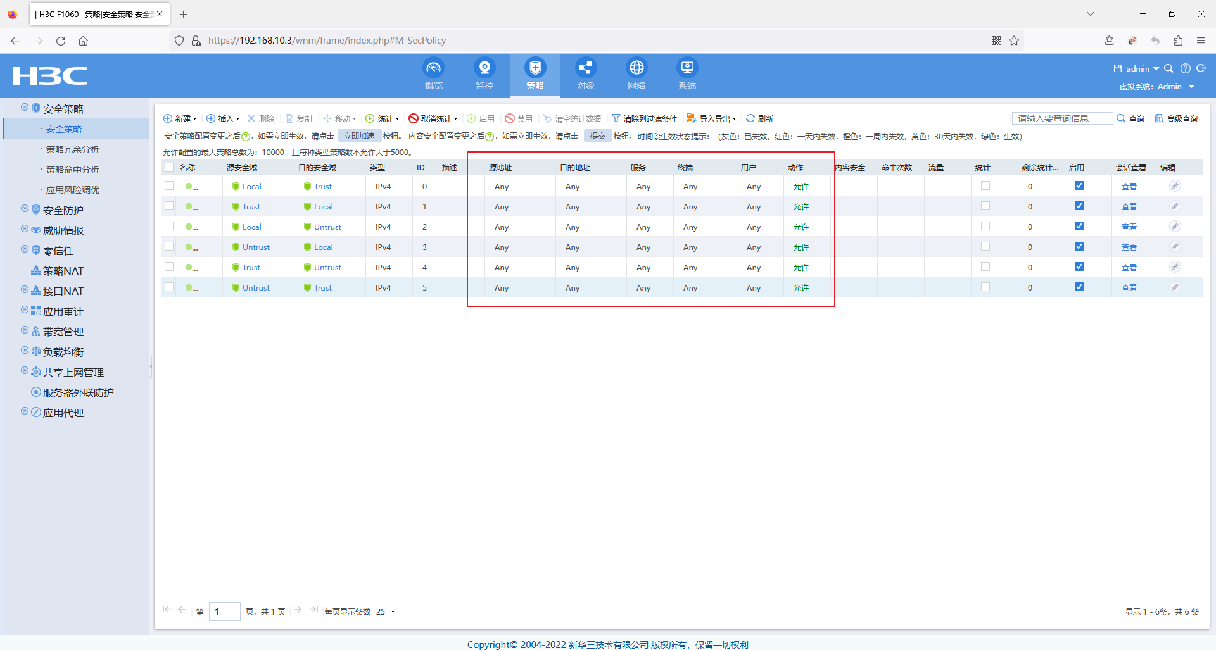The image size is (1216, 650).
Task: Click the 监控 monitoring icon
Action: pyautogui.click(x=484, y=68)
